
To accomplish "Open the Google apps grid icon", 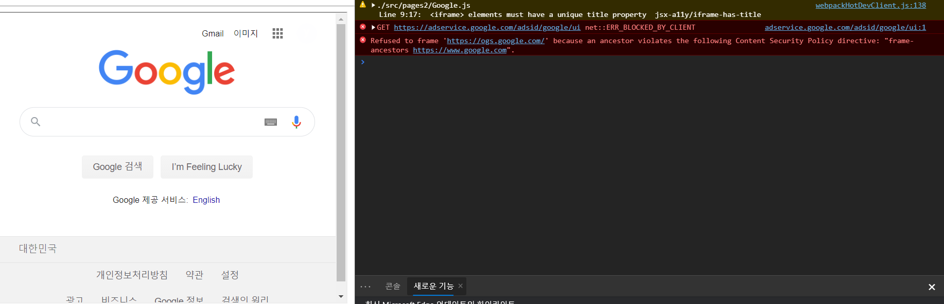I will (x=277, y=33).
